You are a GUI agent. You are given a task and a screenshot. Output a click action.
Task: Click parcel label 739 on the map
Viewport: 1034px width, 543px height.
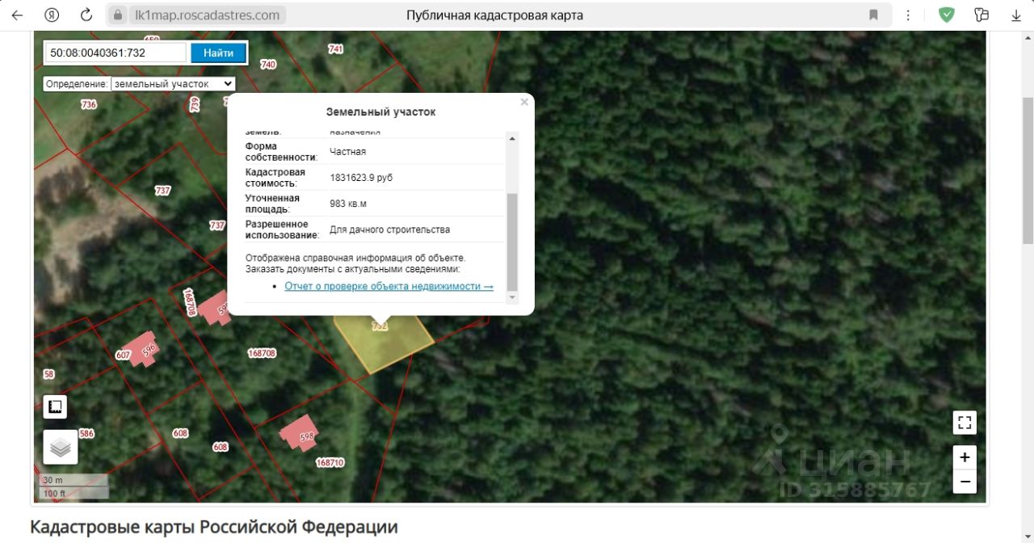[x=194, y=104]
